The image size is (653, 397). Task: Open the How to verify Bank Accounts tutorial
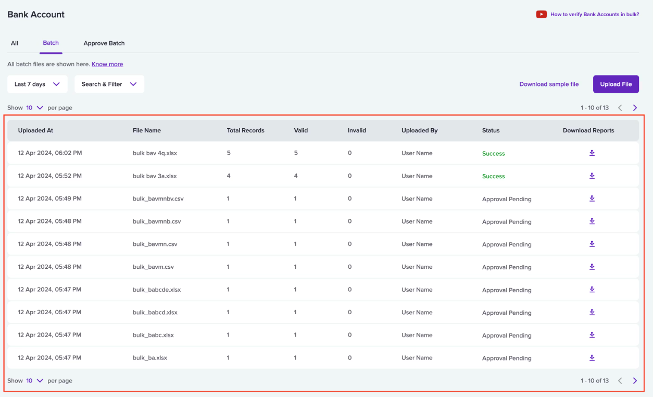click(x=594, y=14)
